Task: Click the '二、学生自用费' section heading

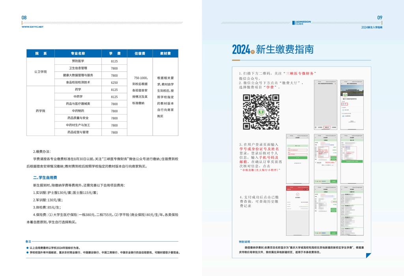Action: tap(45, 178)
